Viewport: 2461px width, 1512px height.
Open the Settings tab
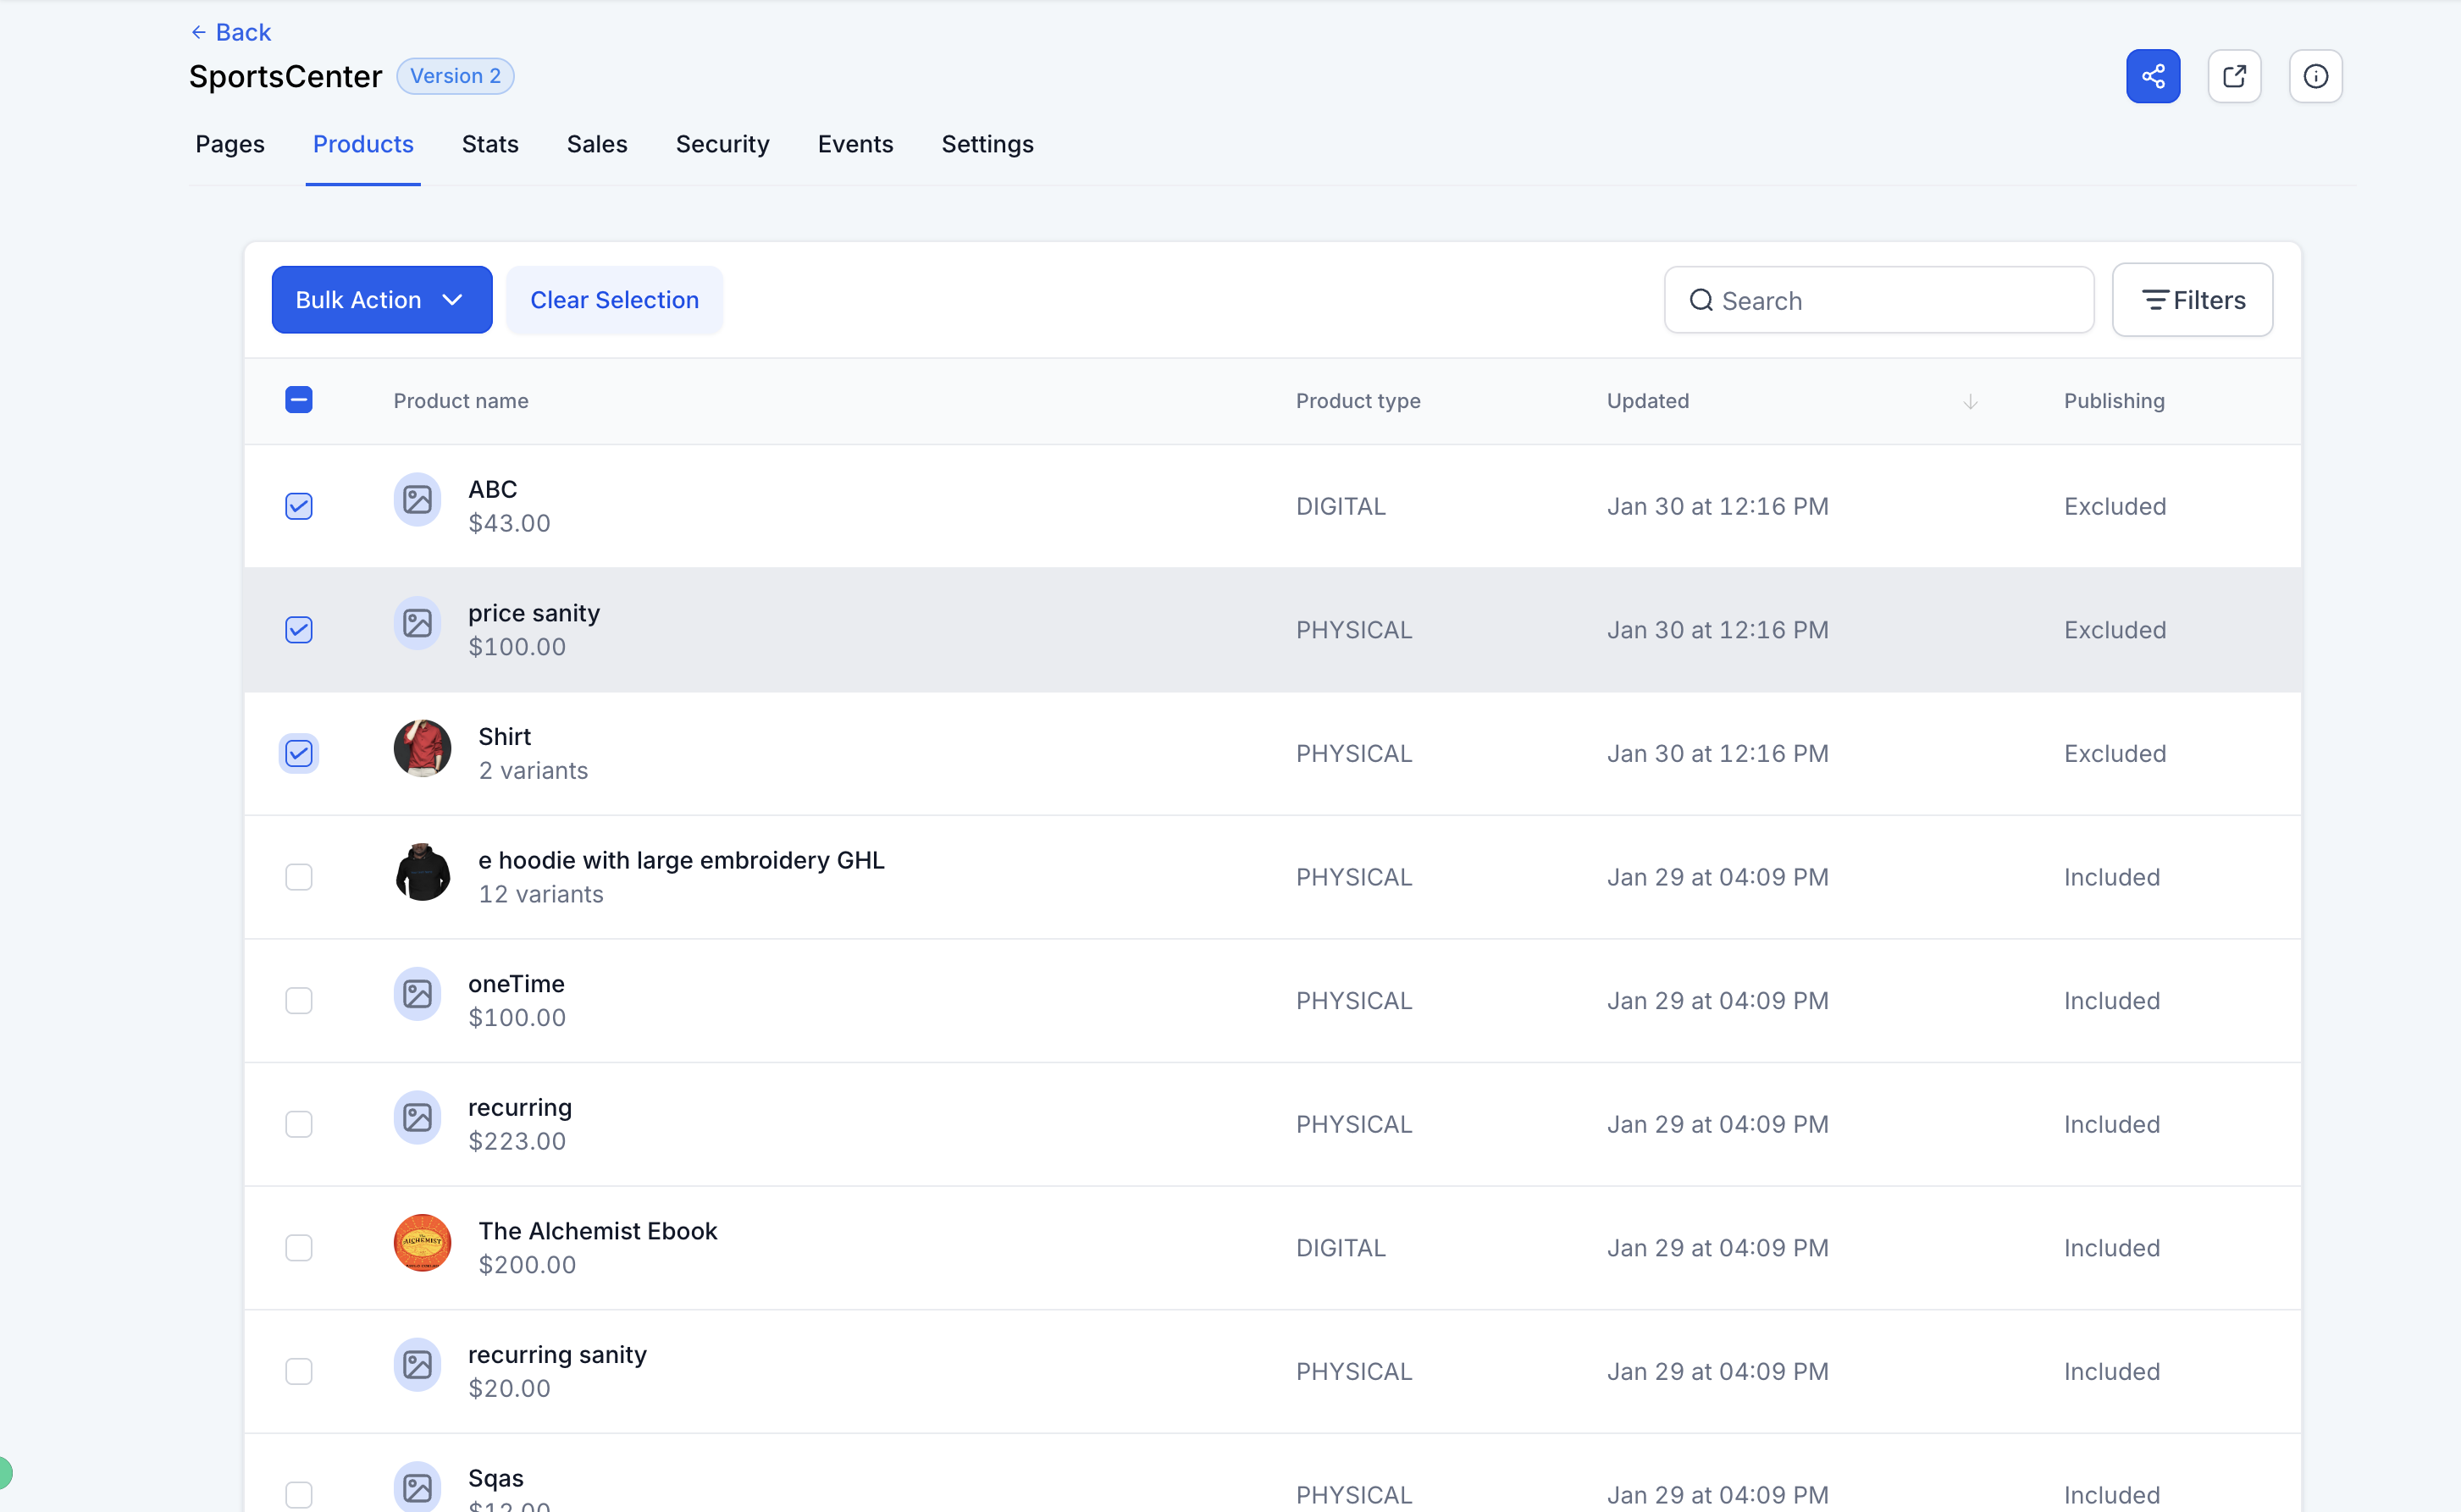click(987, 144)
